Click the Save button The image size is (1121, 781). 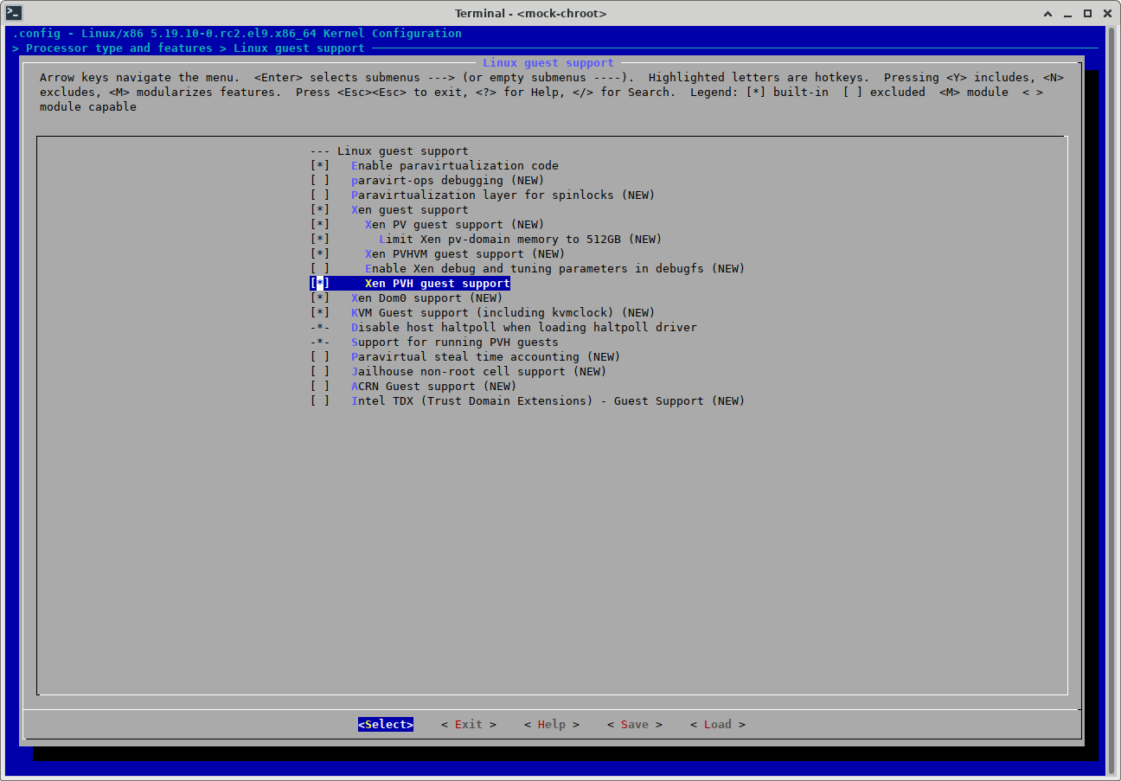(635, 724)
